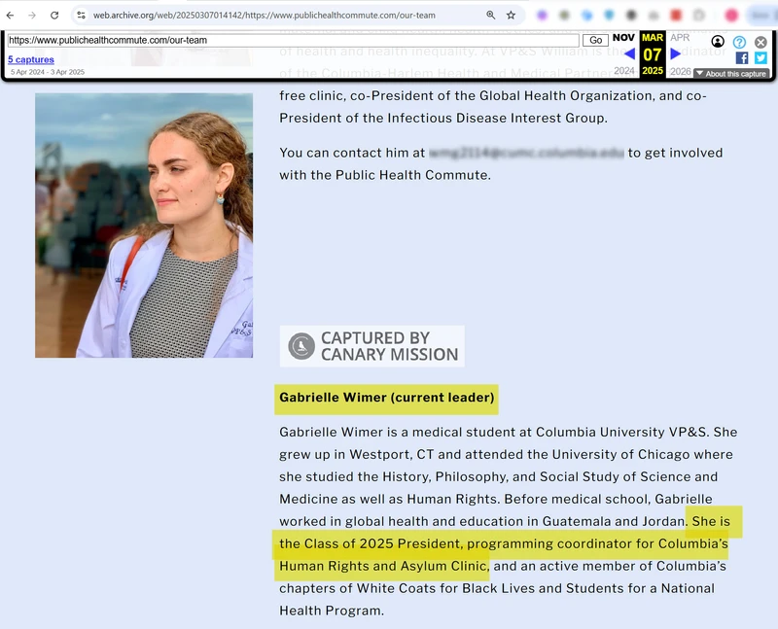
Task: Jump to the previous capture with the left blue arrow
Action: point(629,53)
